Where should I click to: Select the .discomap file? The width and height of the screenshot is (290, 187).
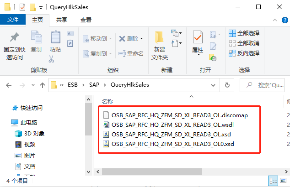(x=175, y=115)
